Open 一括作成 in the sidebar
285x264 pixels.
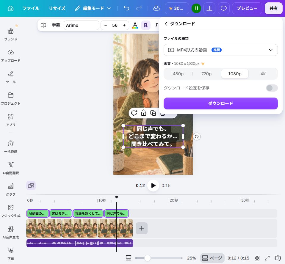11,147
